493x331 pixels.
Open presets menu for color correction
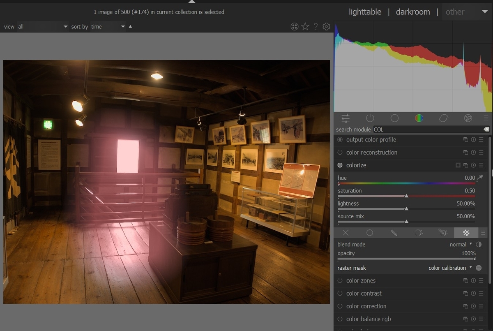(481, 306)
